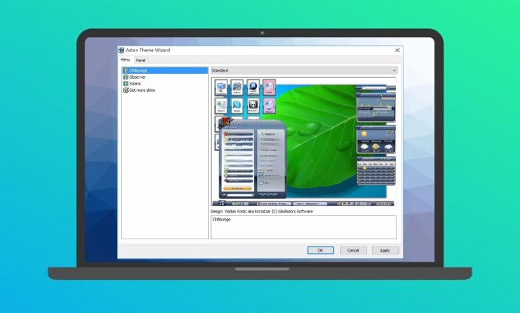The image size is (520, 313).
Task: Click My Computer icon in preview image
Action: point(221,88)
